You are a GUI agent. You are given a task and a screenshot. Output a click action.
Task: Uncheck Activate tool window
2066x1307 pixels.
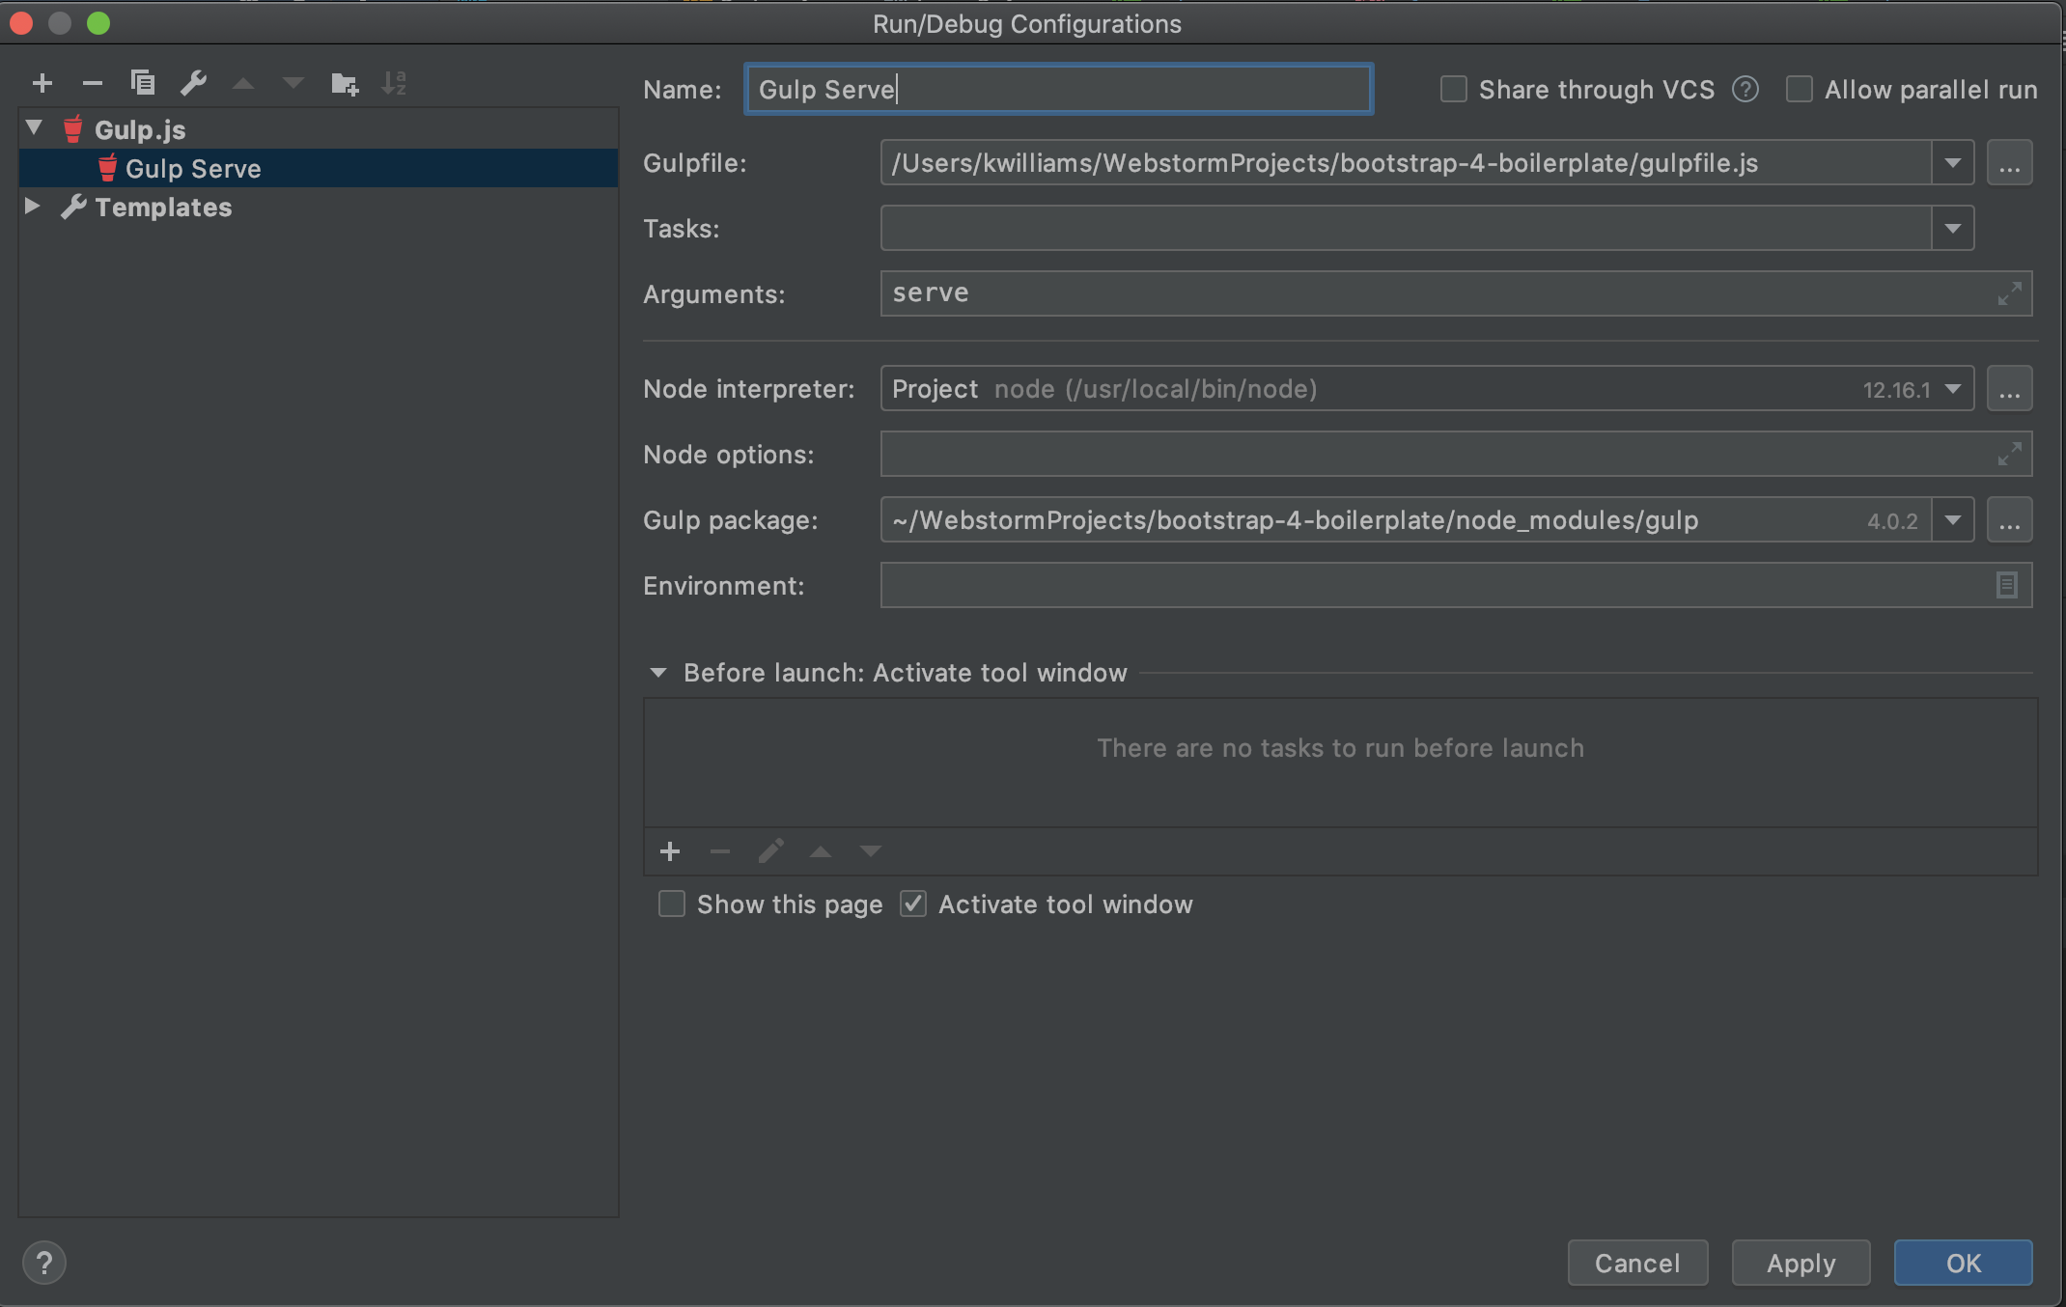(x=913, y=904)
